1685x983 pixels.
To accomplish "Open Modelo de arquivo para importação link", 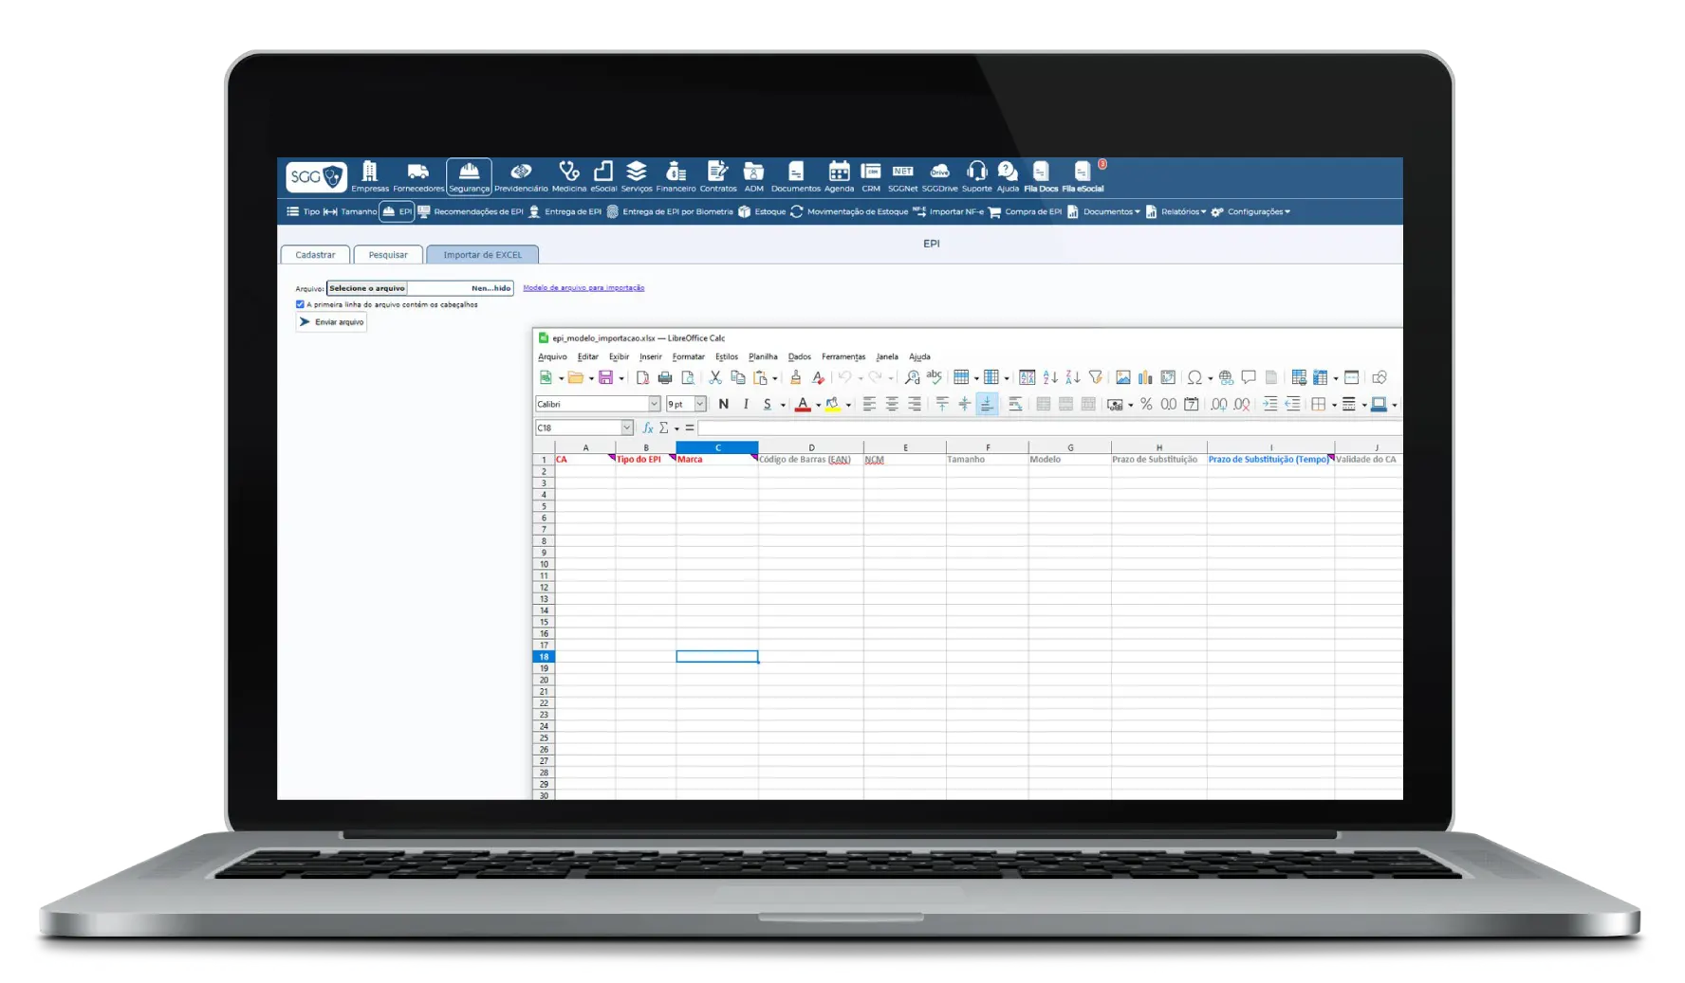I will [583, 287].
